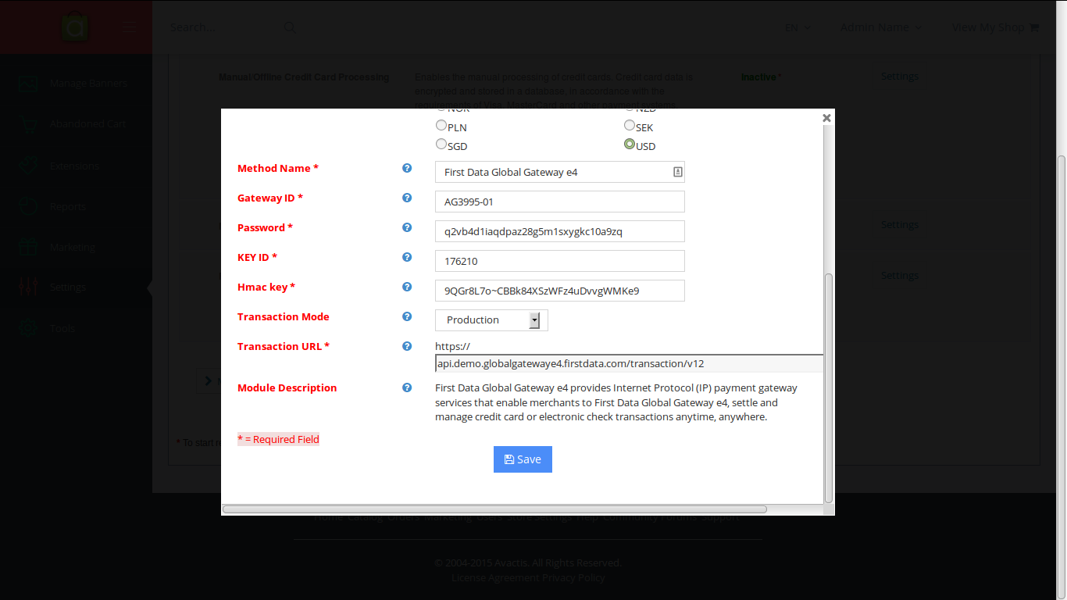
Task: Click shopping cart icon beside View My Shop
Action: coord(1034,27)
